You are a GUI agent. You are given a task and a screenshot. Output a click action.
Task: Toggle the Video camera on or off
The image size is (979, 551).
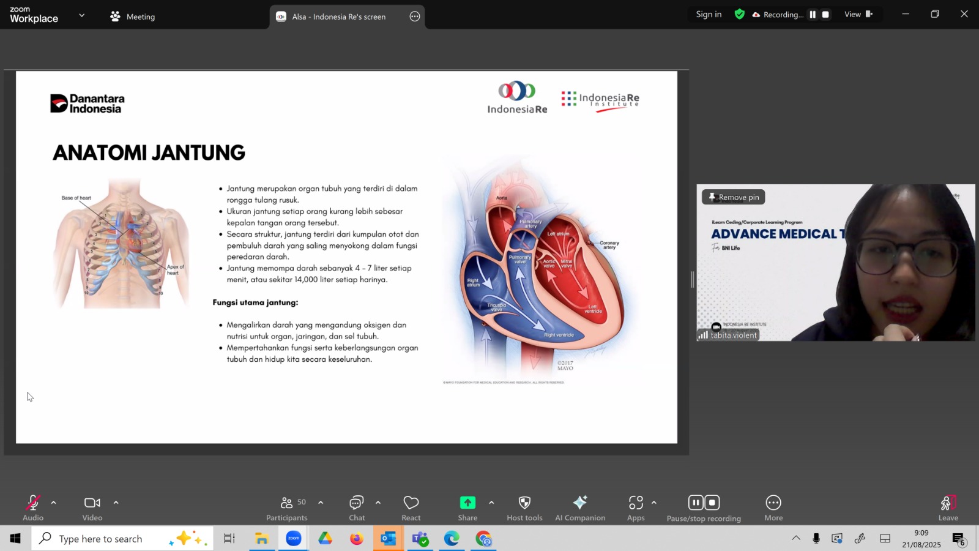point(92,508)
